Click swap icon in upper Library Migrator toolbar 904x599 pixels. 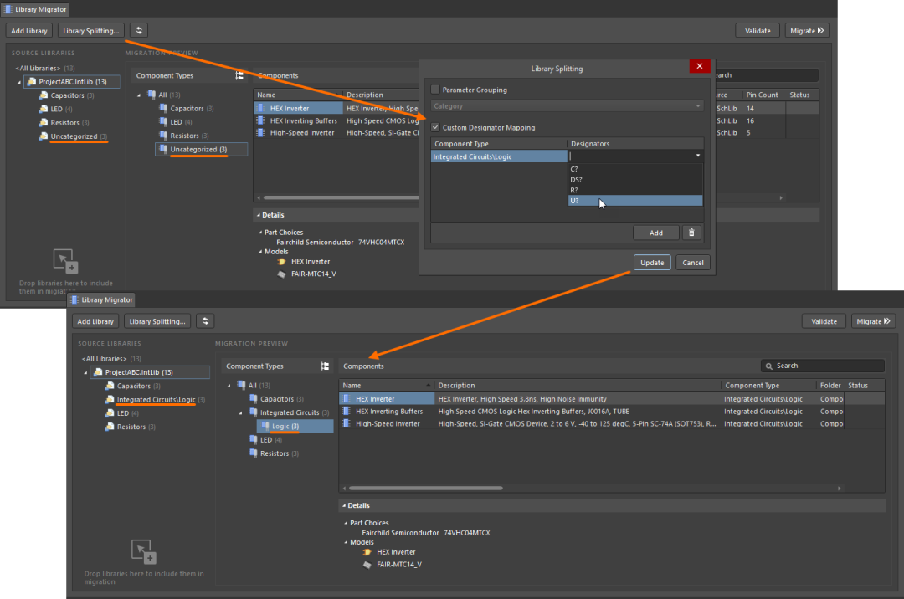coord(139,30)
